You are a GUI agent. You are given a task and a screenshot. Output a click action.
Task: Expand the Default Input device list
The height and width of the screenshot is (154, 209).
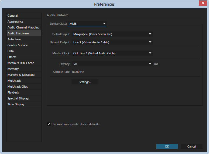[x=112, y=34]
